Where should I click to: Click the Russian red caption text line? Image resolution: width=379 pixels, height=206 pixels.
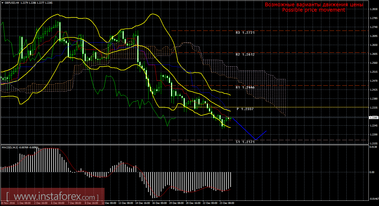[314, 5]
